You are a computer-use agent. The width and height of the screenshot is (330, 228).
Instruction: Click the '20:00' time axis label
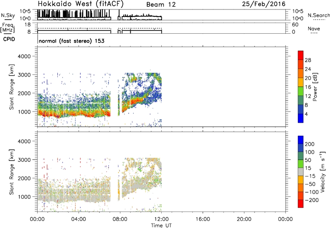click(x=244, y=219)
